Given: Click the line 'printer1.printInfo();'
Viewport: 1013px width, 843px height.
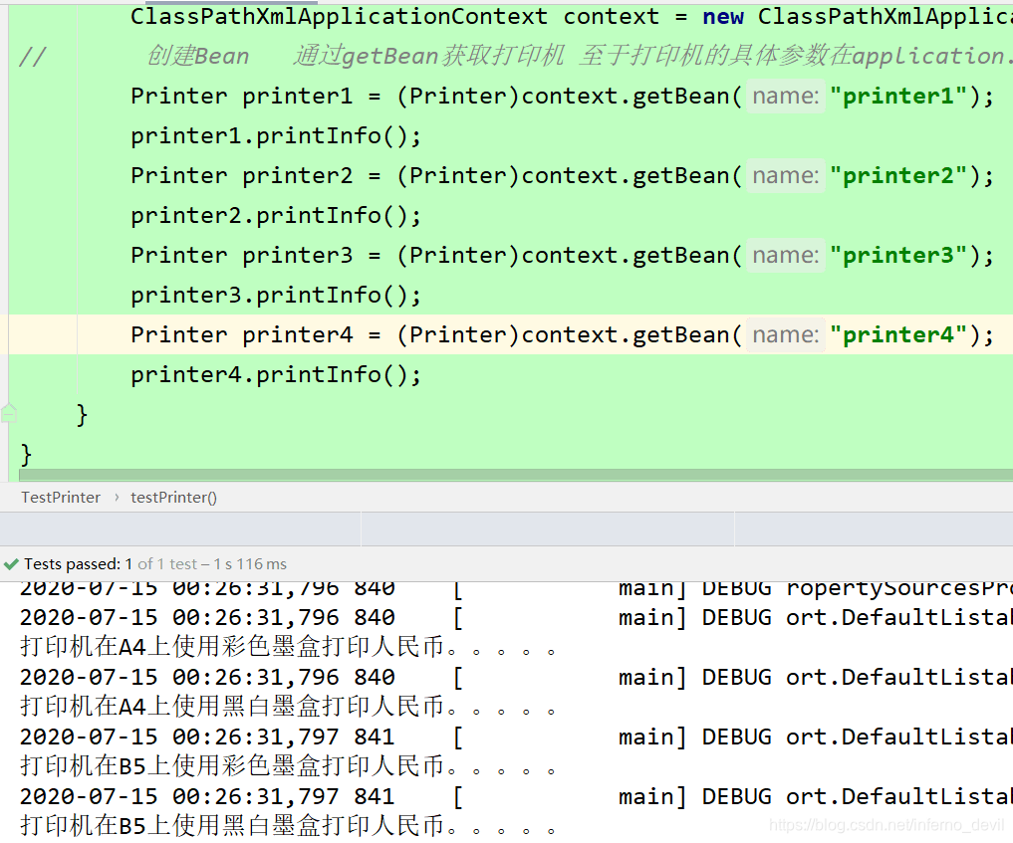Looking at the screenshot, I should [276, 136].
